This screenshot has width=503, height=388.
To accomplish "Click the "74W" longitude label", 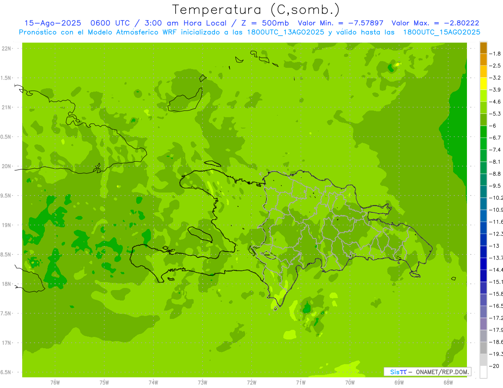I will click(153, 383).
